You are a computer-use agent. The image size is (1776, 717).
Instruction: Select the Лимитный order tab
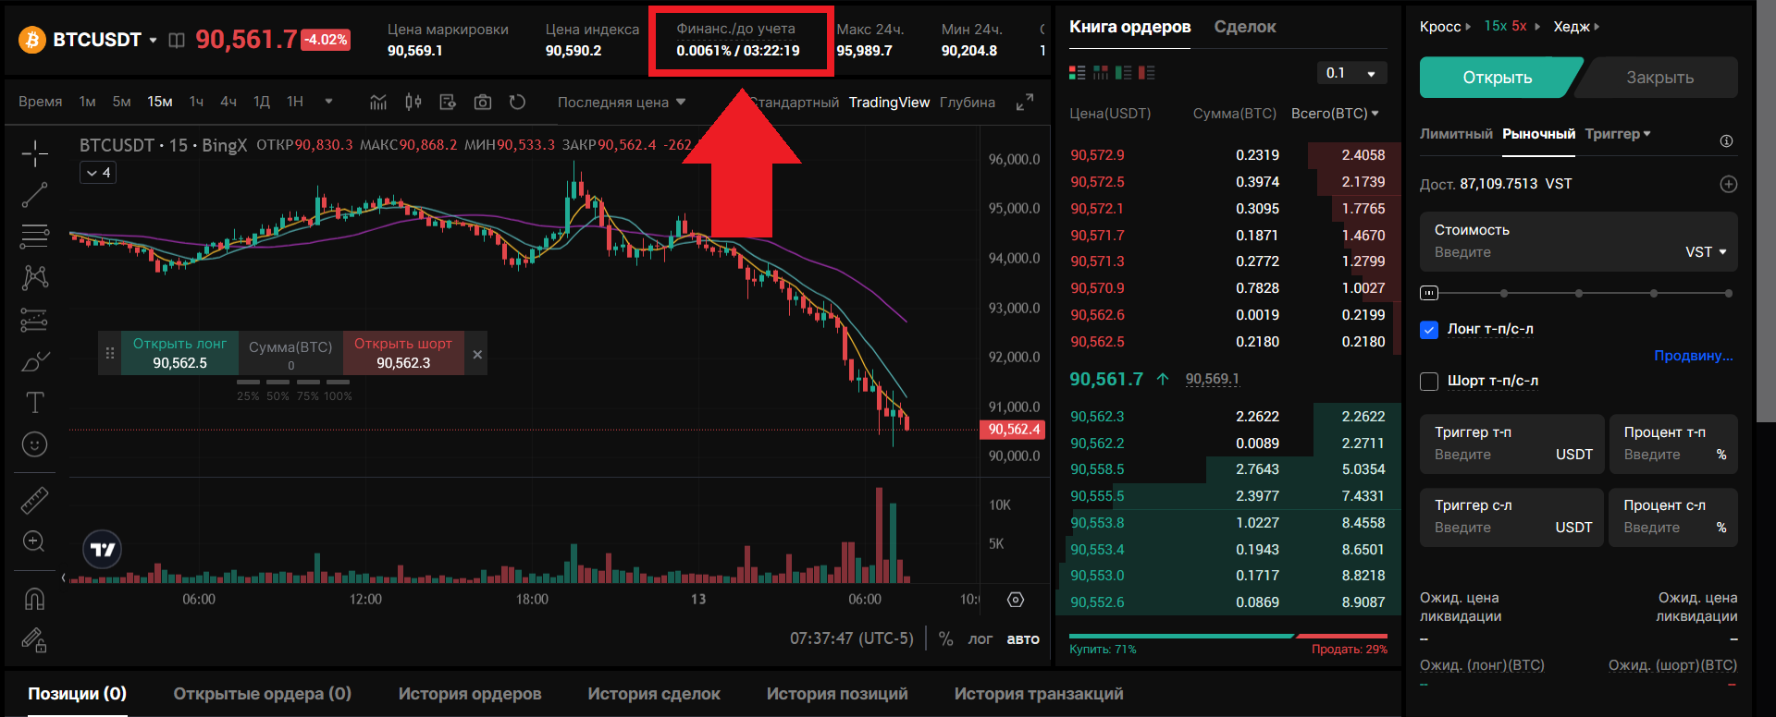click(1456, 134)
